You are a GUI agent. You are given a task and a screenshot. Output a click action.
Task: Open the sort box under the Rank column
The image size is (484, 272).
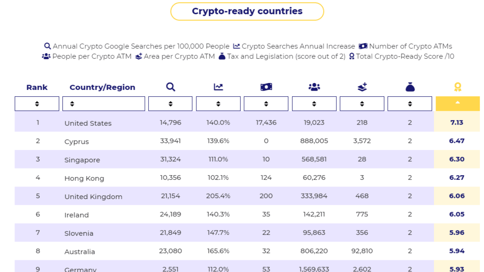click(x=37, y=104)
